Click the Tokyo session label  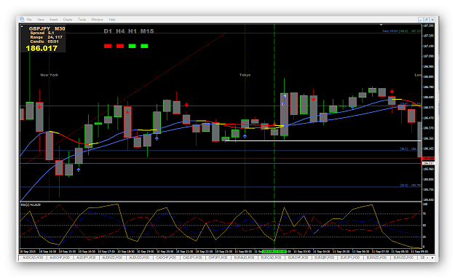click(x=245, y=75)
